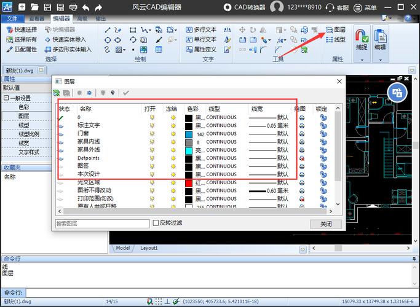Select the Rectangle drawing tool
Image resolution: width=420 pixels, height=307 pixels.
click(132, 29)
